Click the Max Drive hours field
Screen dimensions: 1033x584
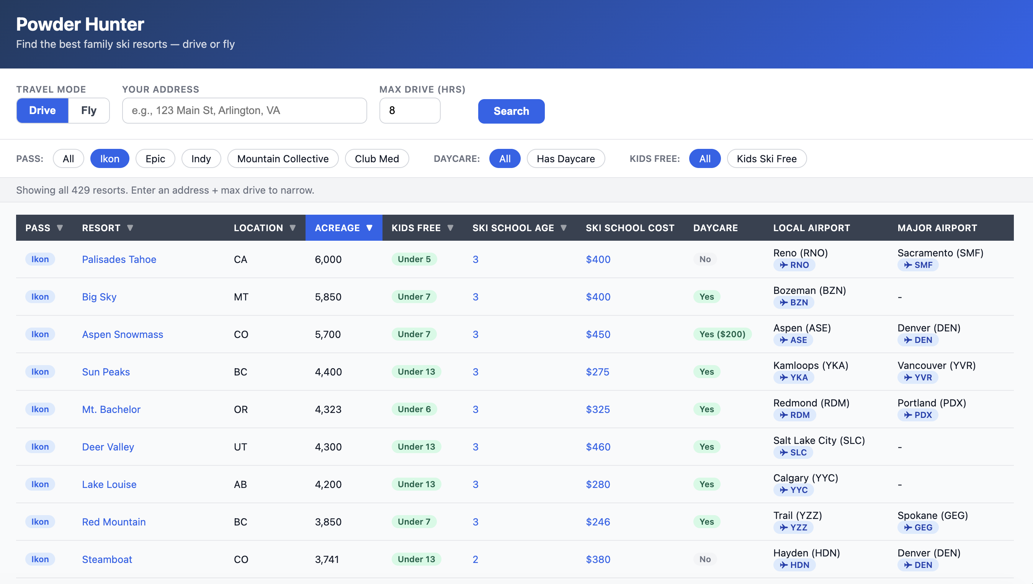click(x=409, y=110)
